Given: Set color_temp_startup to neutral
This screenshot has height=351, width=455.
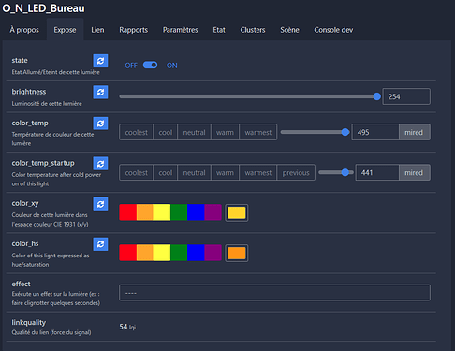Looking at the screenshot, I should pyautogui.click(x=194, y=172).
